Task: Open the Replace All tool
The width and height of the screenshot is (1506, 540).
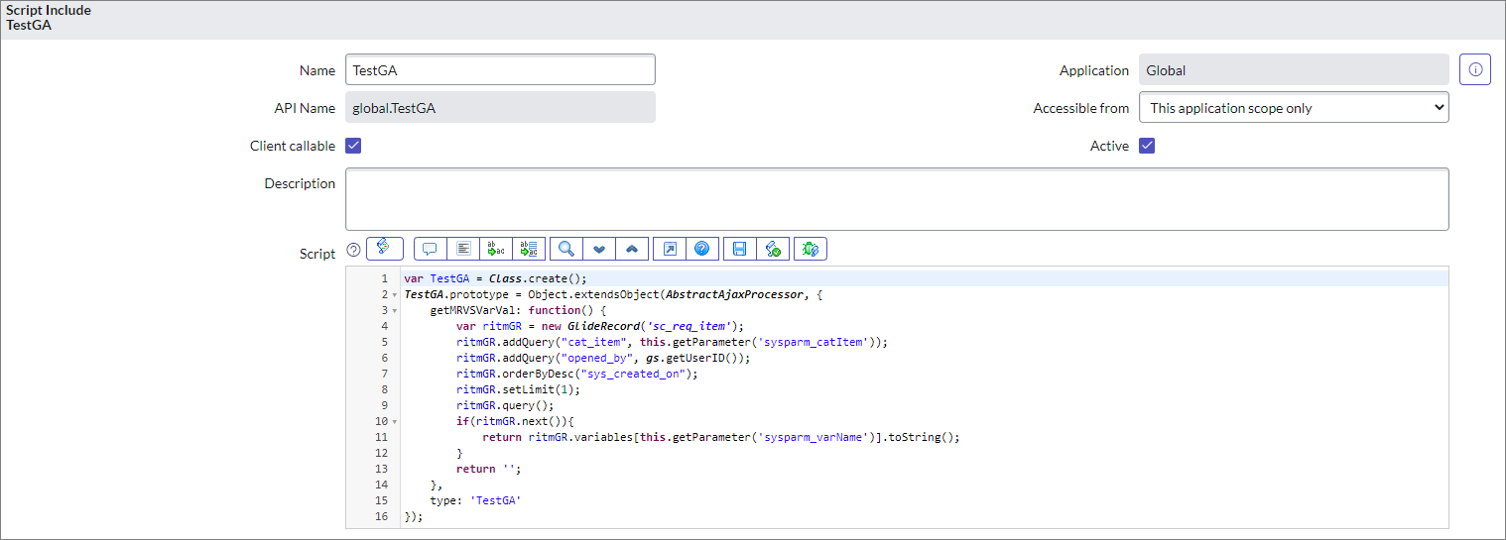Action: click(x=529, y=249)
